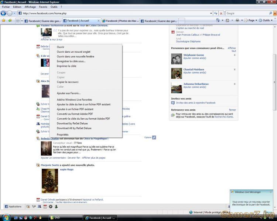
Task: Click in the Google search box
Action: 247,13
